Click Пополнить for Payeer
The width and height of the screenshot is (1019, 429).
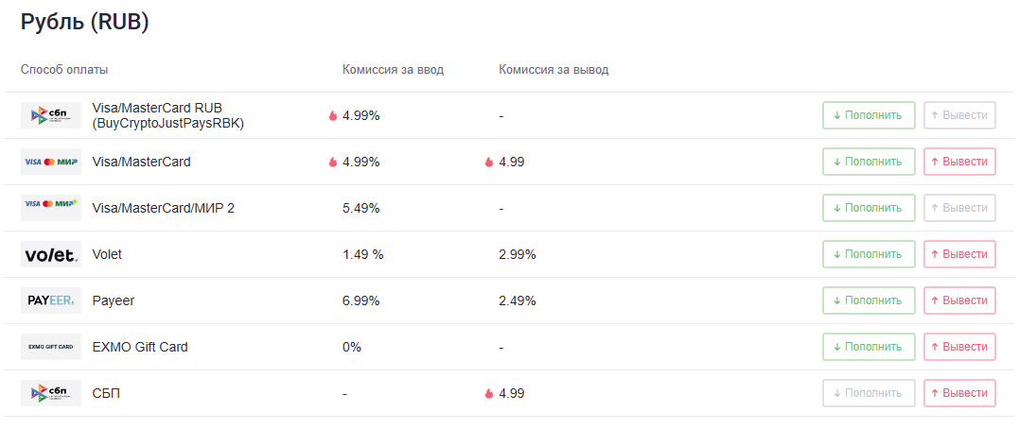pyautogui.click(x=869, y=300)
